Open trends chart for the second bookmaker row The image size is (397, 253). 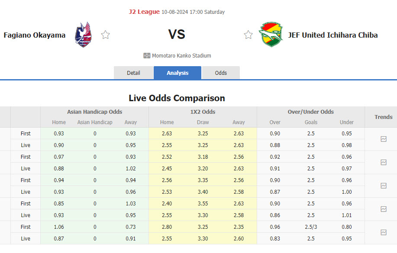coord(383,163)
